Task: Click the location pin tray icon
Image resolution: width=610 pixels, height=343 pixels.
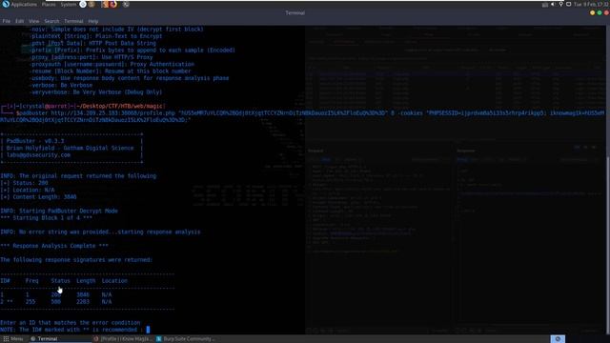Action: (x=560, y=4)
